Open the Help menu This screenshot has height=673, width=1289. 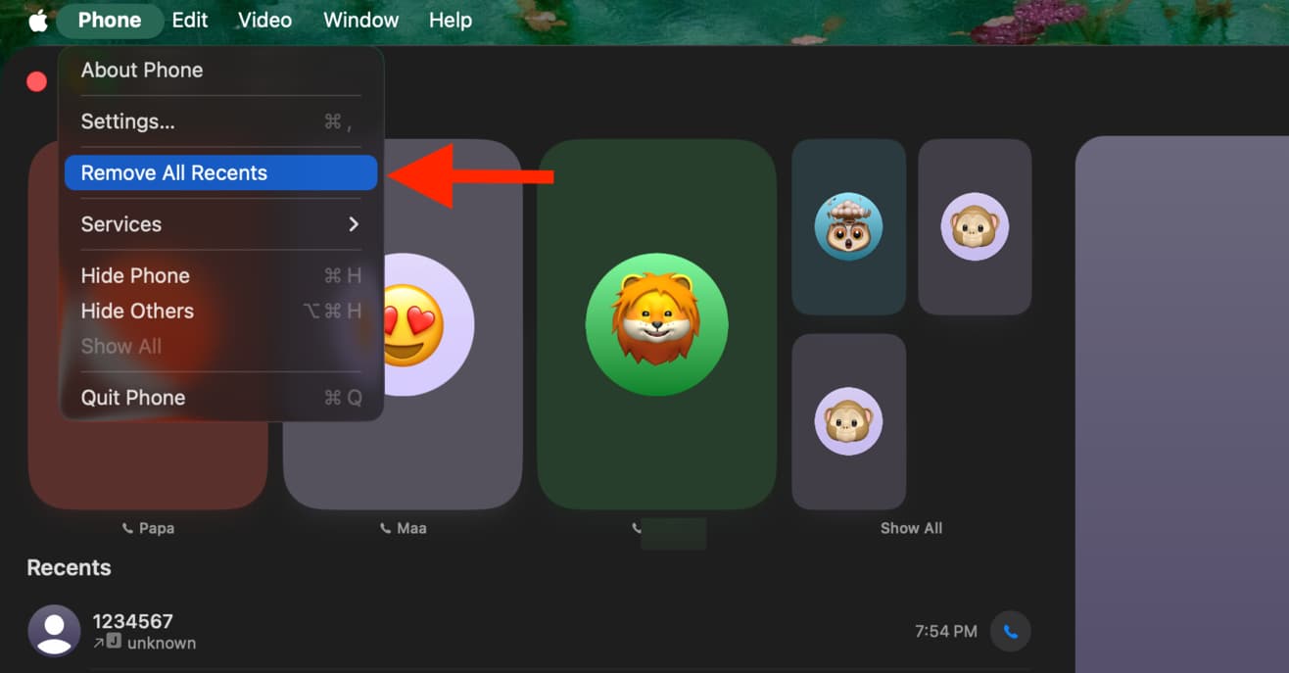451,21
